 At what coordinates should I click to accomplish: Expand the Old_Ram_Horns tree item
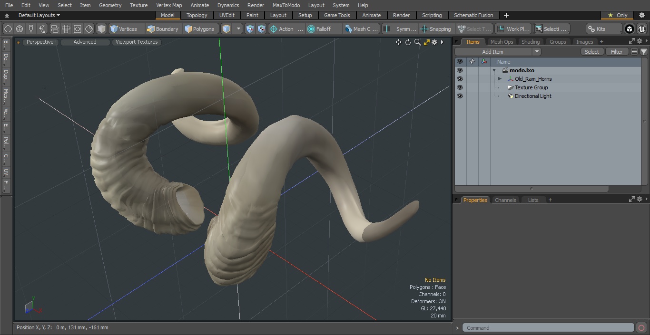click(500, 79)
